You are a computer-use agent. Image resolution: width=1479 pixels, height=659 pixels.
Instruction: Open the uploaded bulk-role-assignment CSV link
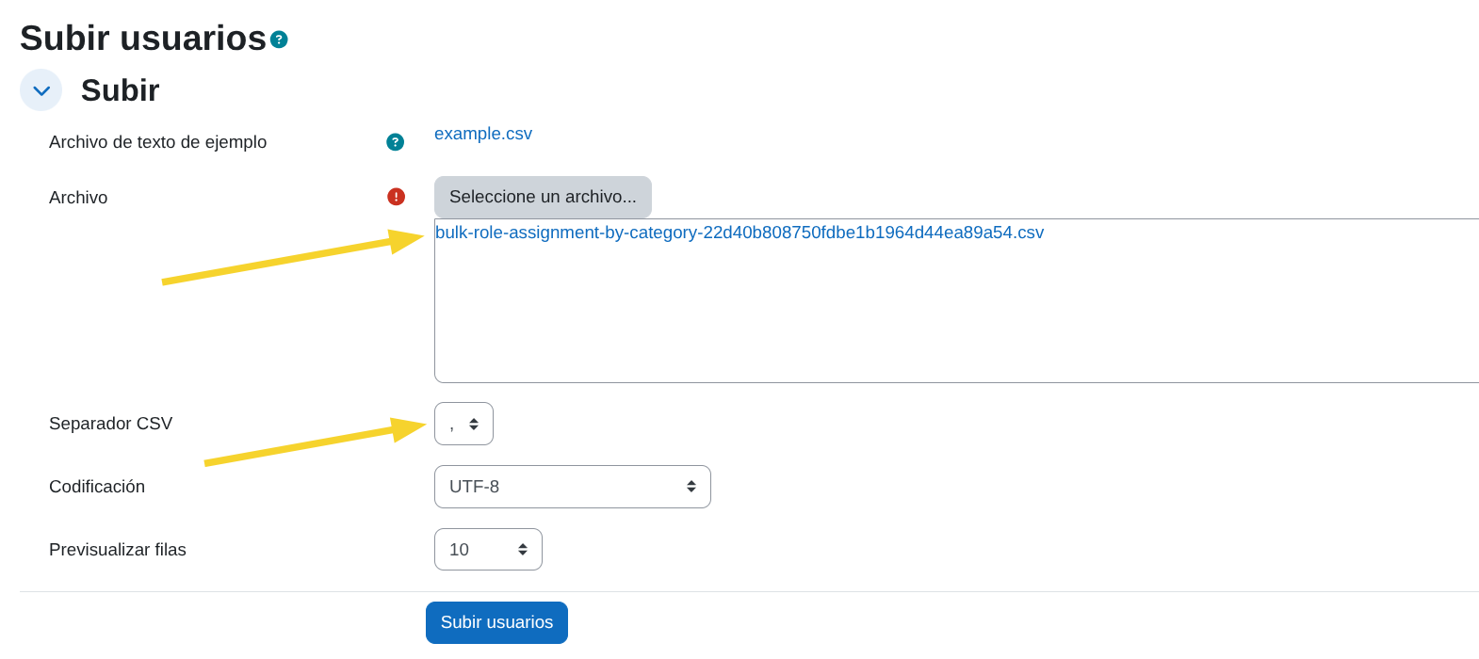click(x=739, y=233)
